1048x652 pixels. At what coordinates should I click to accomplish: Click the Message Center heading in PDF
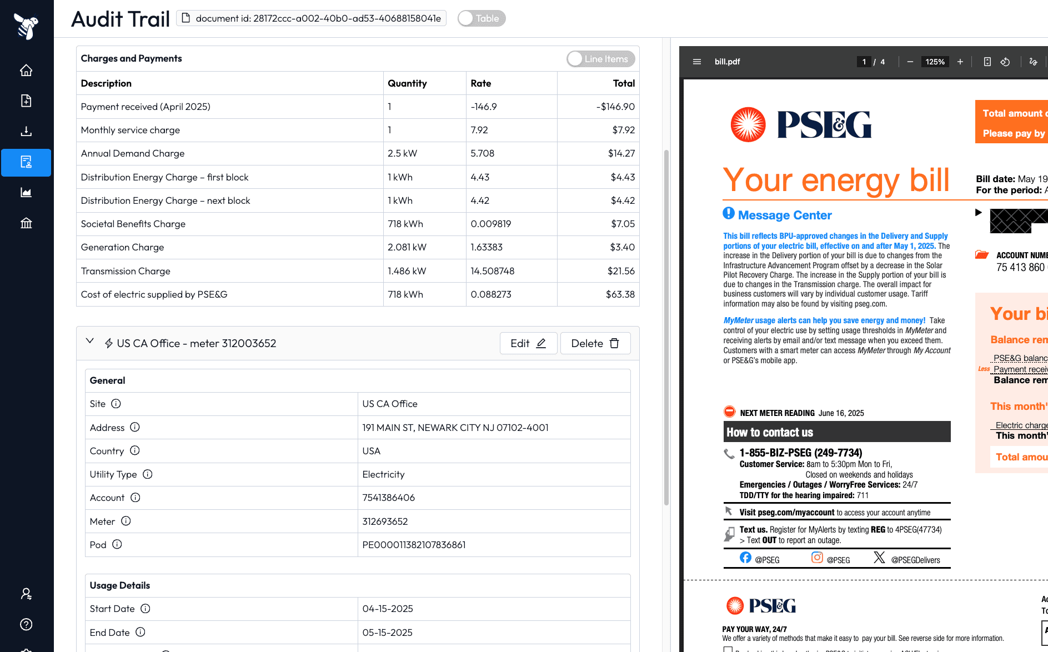point(785,215)
